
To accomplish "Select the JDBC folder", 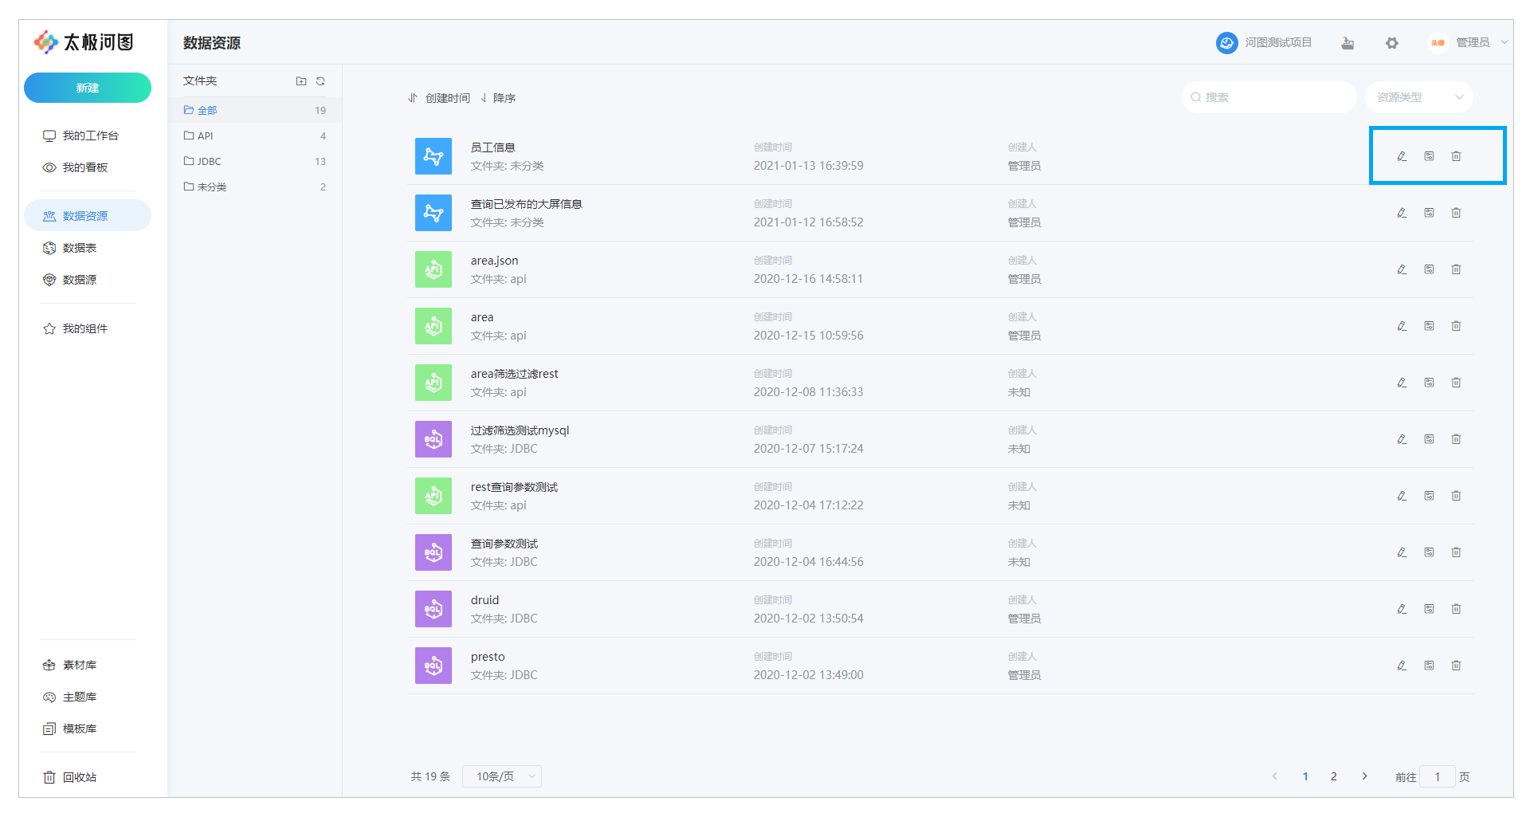I will tap(255, 161).
